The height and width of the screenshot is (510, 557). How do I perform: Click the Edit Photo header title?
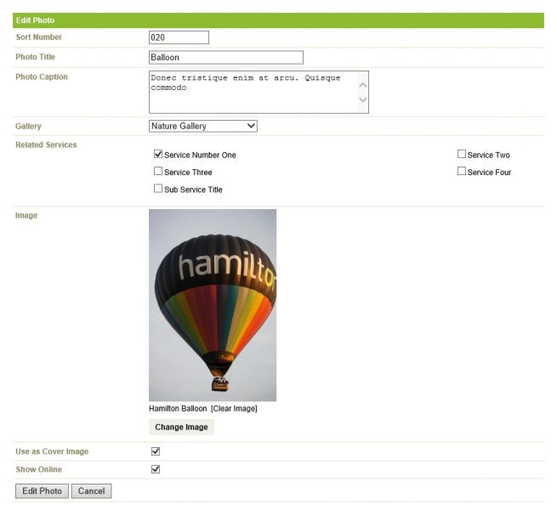35,20
